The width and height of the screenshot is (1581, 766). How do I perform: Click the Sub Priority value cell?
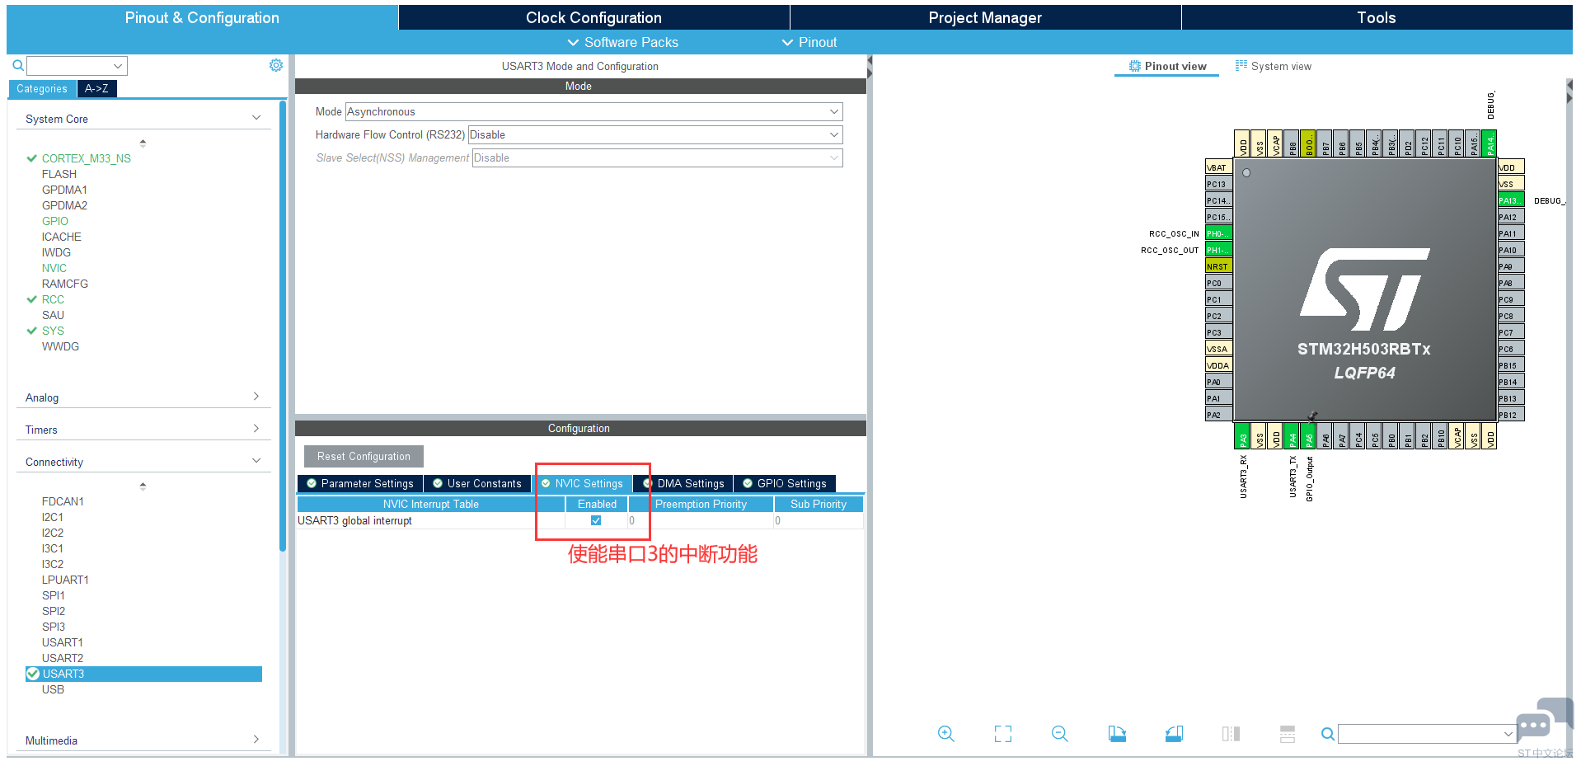(x=818, y=520)
